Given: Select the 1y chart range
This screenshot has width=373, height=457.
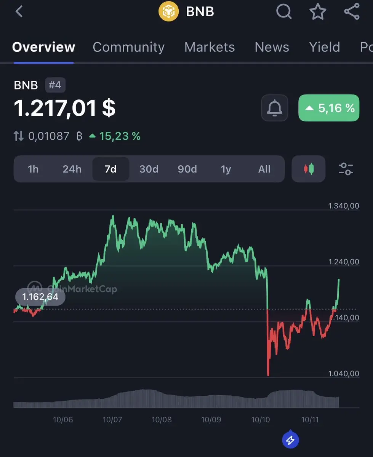Looking at the screenshot, I should coord(226,169).
